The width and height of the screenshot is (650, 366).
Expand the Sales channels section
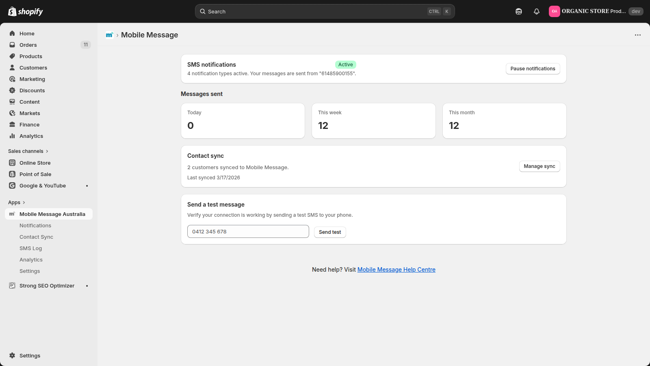coord(28,151)
